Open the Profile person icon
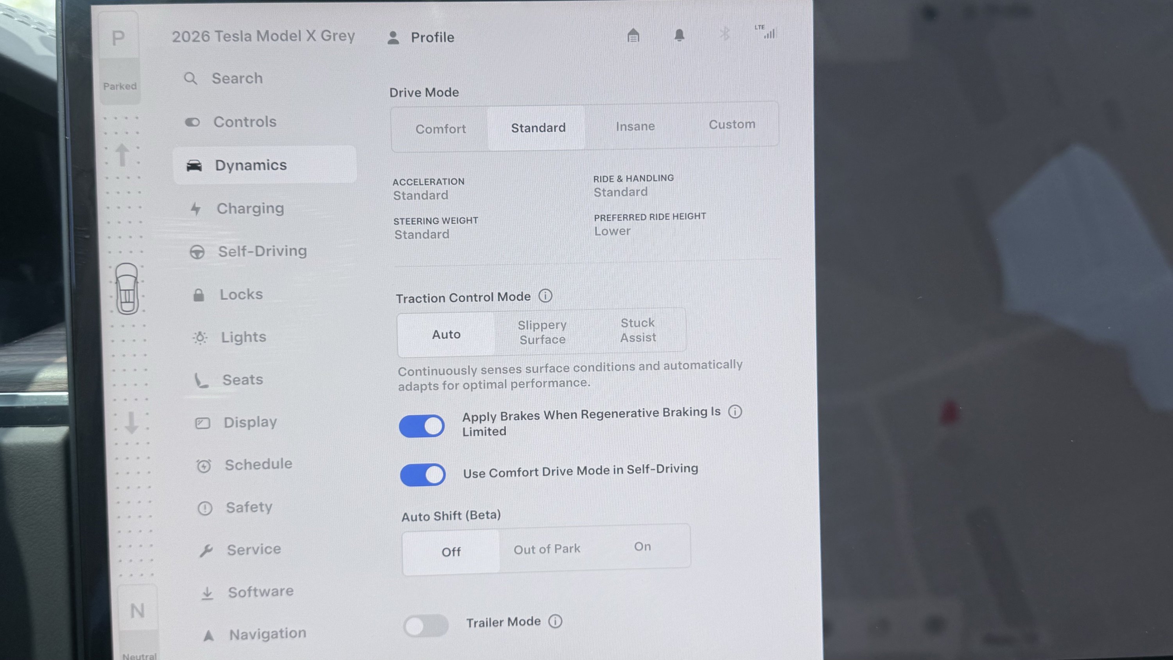The image size is (1173, 660). pyautogui.click(x=393, y=38)
